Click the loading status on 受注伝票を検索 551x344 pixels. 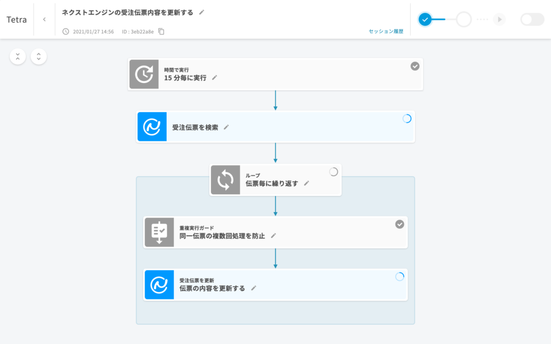click(407, 119)
